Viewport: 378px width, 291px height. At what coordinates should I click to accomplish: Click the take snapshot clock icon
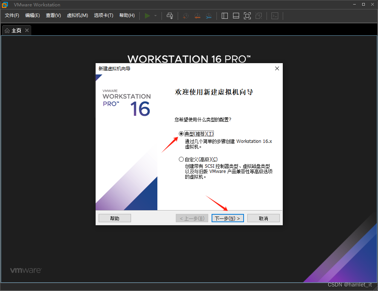(x=186, y=16)
